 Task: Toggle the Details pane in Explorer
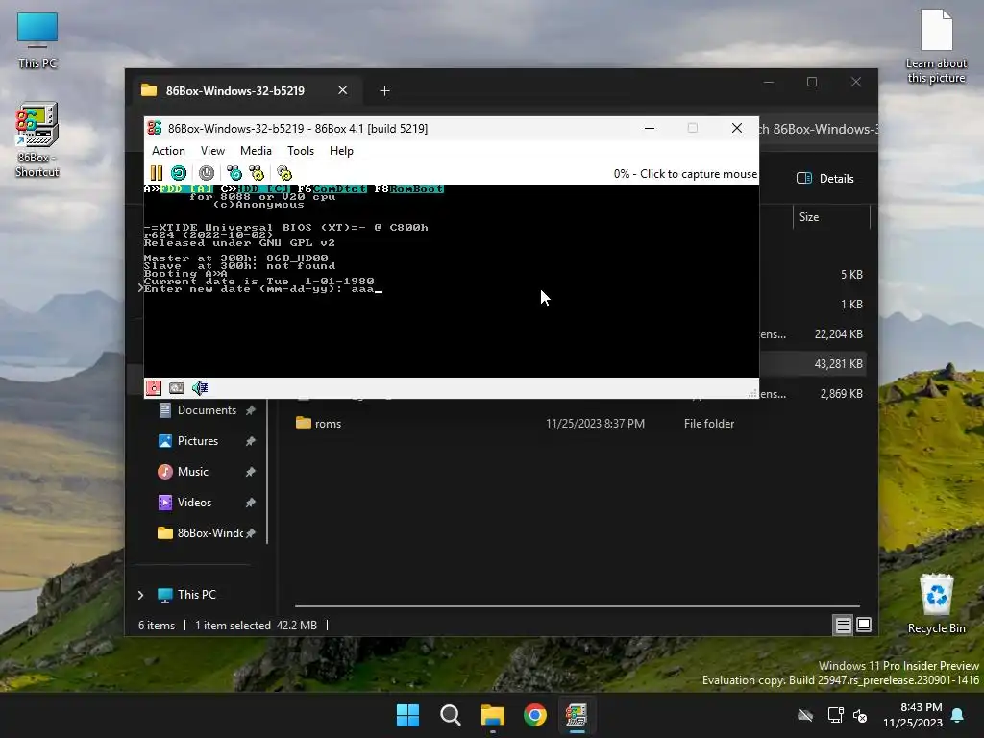coord(825,178)
